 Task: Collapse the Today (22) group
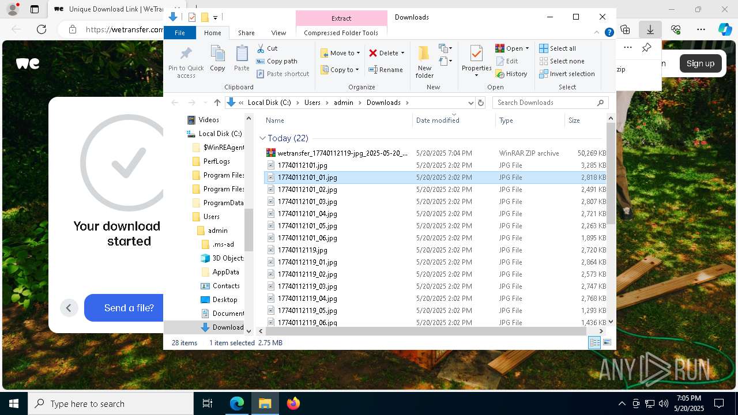pyautogui.click(x=262, y=138)
